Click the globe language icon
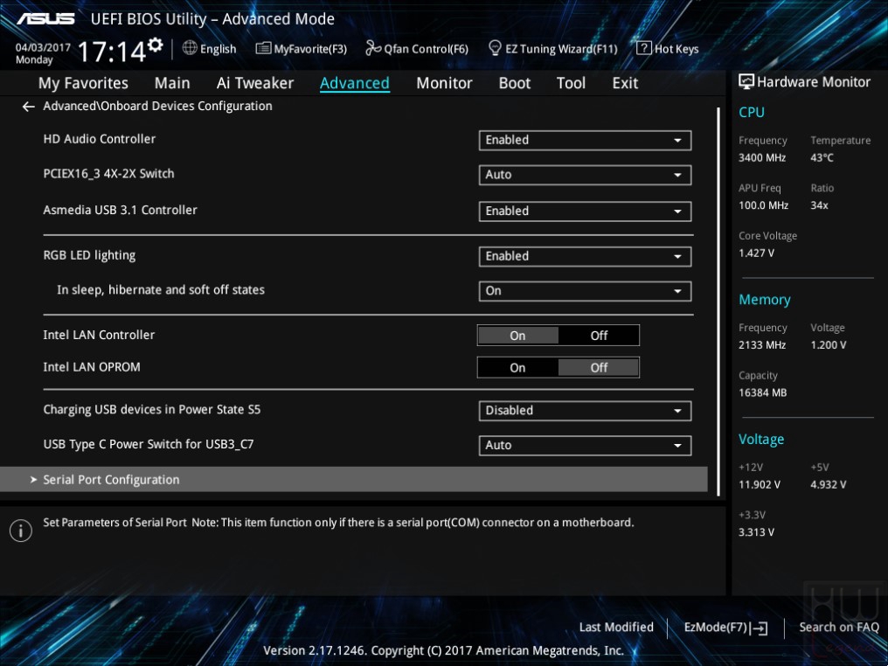The width and height of the screenshot is (888, 666). 190,48
